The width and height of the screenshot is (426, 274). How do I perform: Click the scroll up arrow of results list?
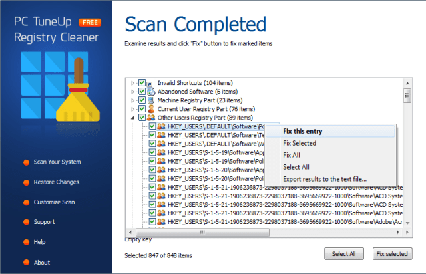407,83
